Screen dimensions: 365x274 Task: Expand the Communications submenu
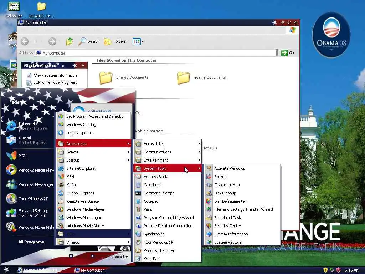pos(168,152)
